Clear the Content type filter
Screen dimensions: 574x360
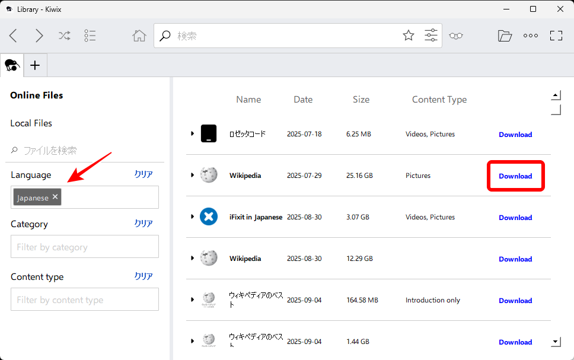[x=143, y=276]
